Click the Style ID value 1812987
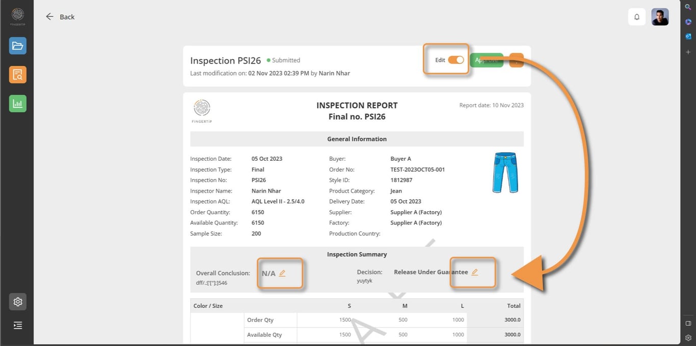Viewport: 696px width, 346px height. pos(401,180)
